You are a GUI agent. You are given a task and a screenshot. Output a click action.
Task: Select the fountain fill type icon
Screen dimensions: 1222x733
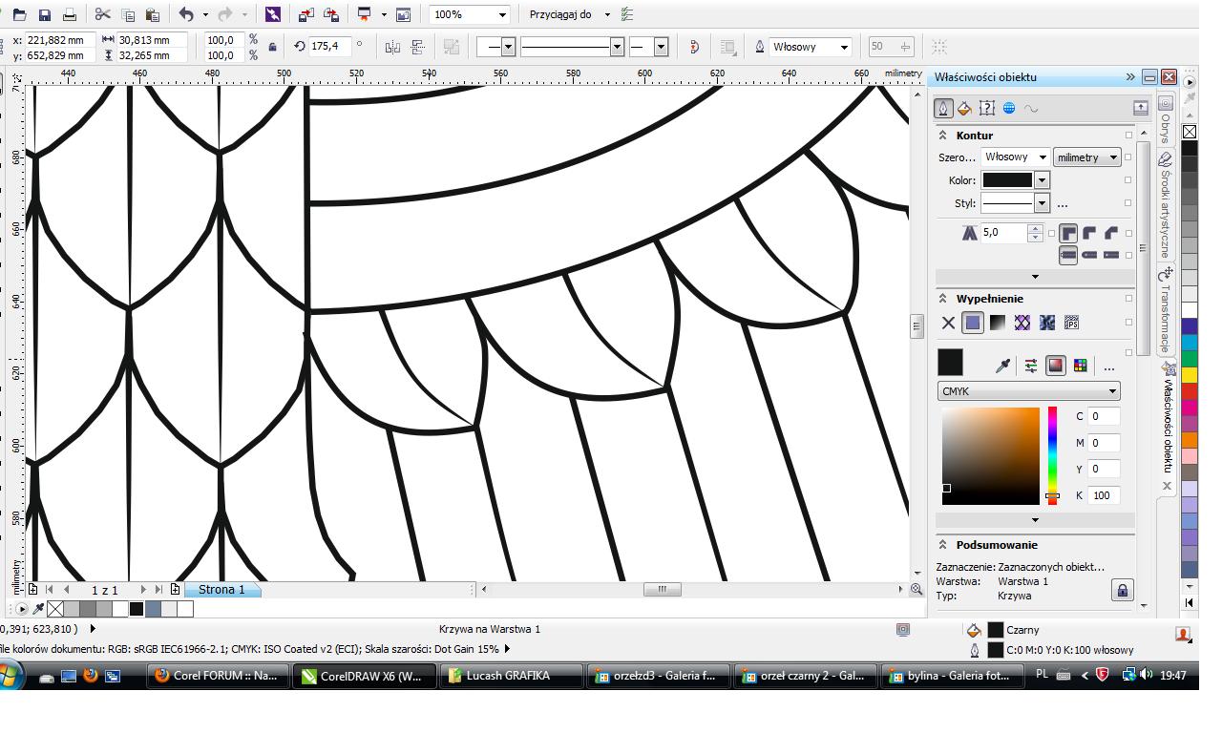pos(998,323)
